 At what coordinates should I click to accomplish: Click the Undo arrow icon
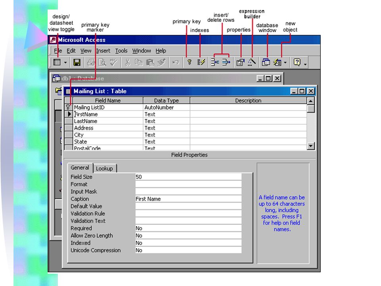click(175, 62)
